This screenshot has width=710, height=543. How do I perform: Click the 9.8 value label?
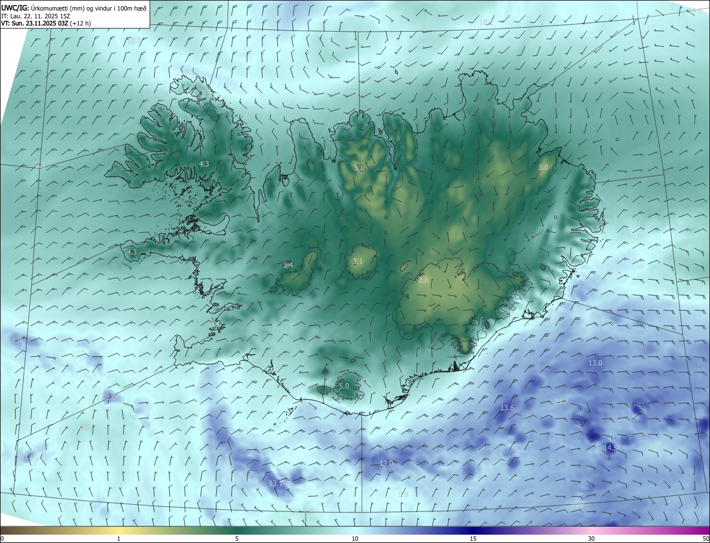pyautogui.click(x=403, y=494)
